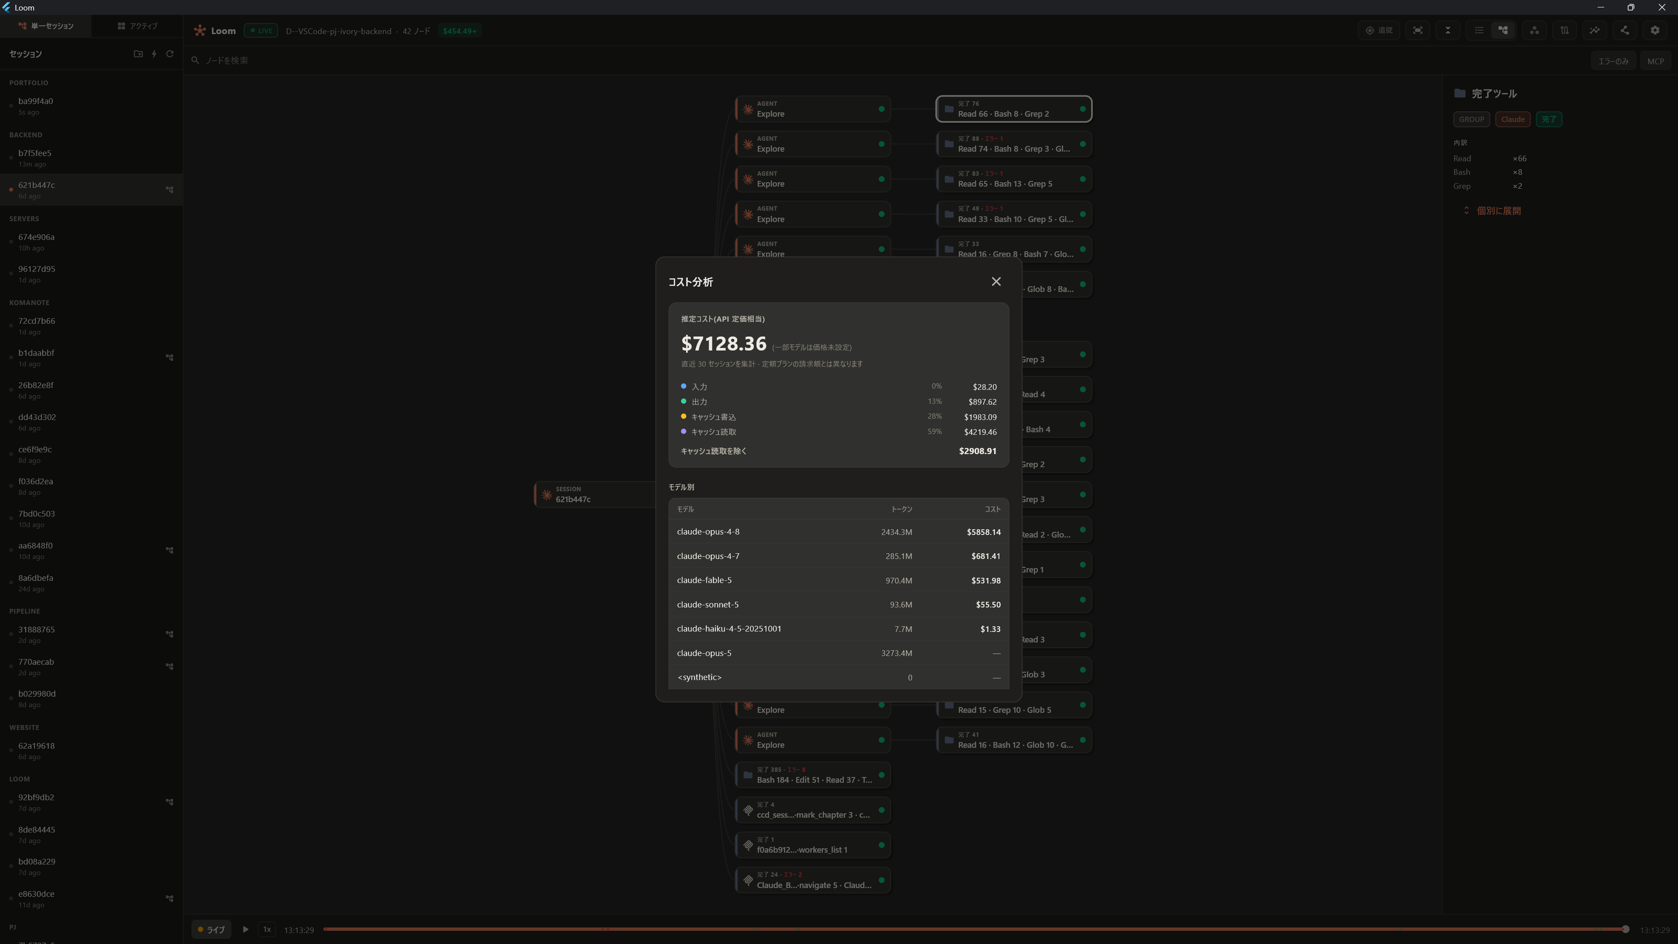Click the add folder icon in セッション header
Image resolution: width=1678 pixels, height=944 pixels.
(138, 54)
